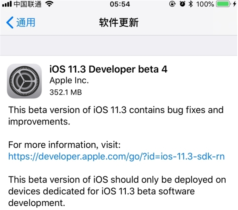Select the iOS 11.3 Developer beta 4 heading
The height and width of the screenshot is (210, 238).
point(108,69)
